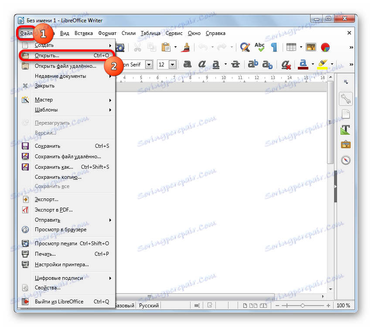
Task: Open the Вставка menu
Action: coord(83,33)
